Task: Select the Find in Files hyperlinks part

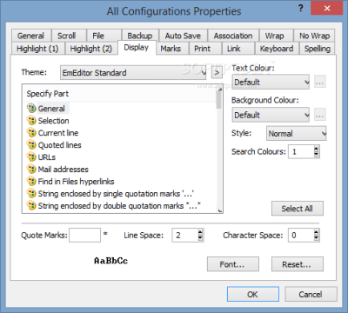Action: tap(77, 182)
